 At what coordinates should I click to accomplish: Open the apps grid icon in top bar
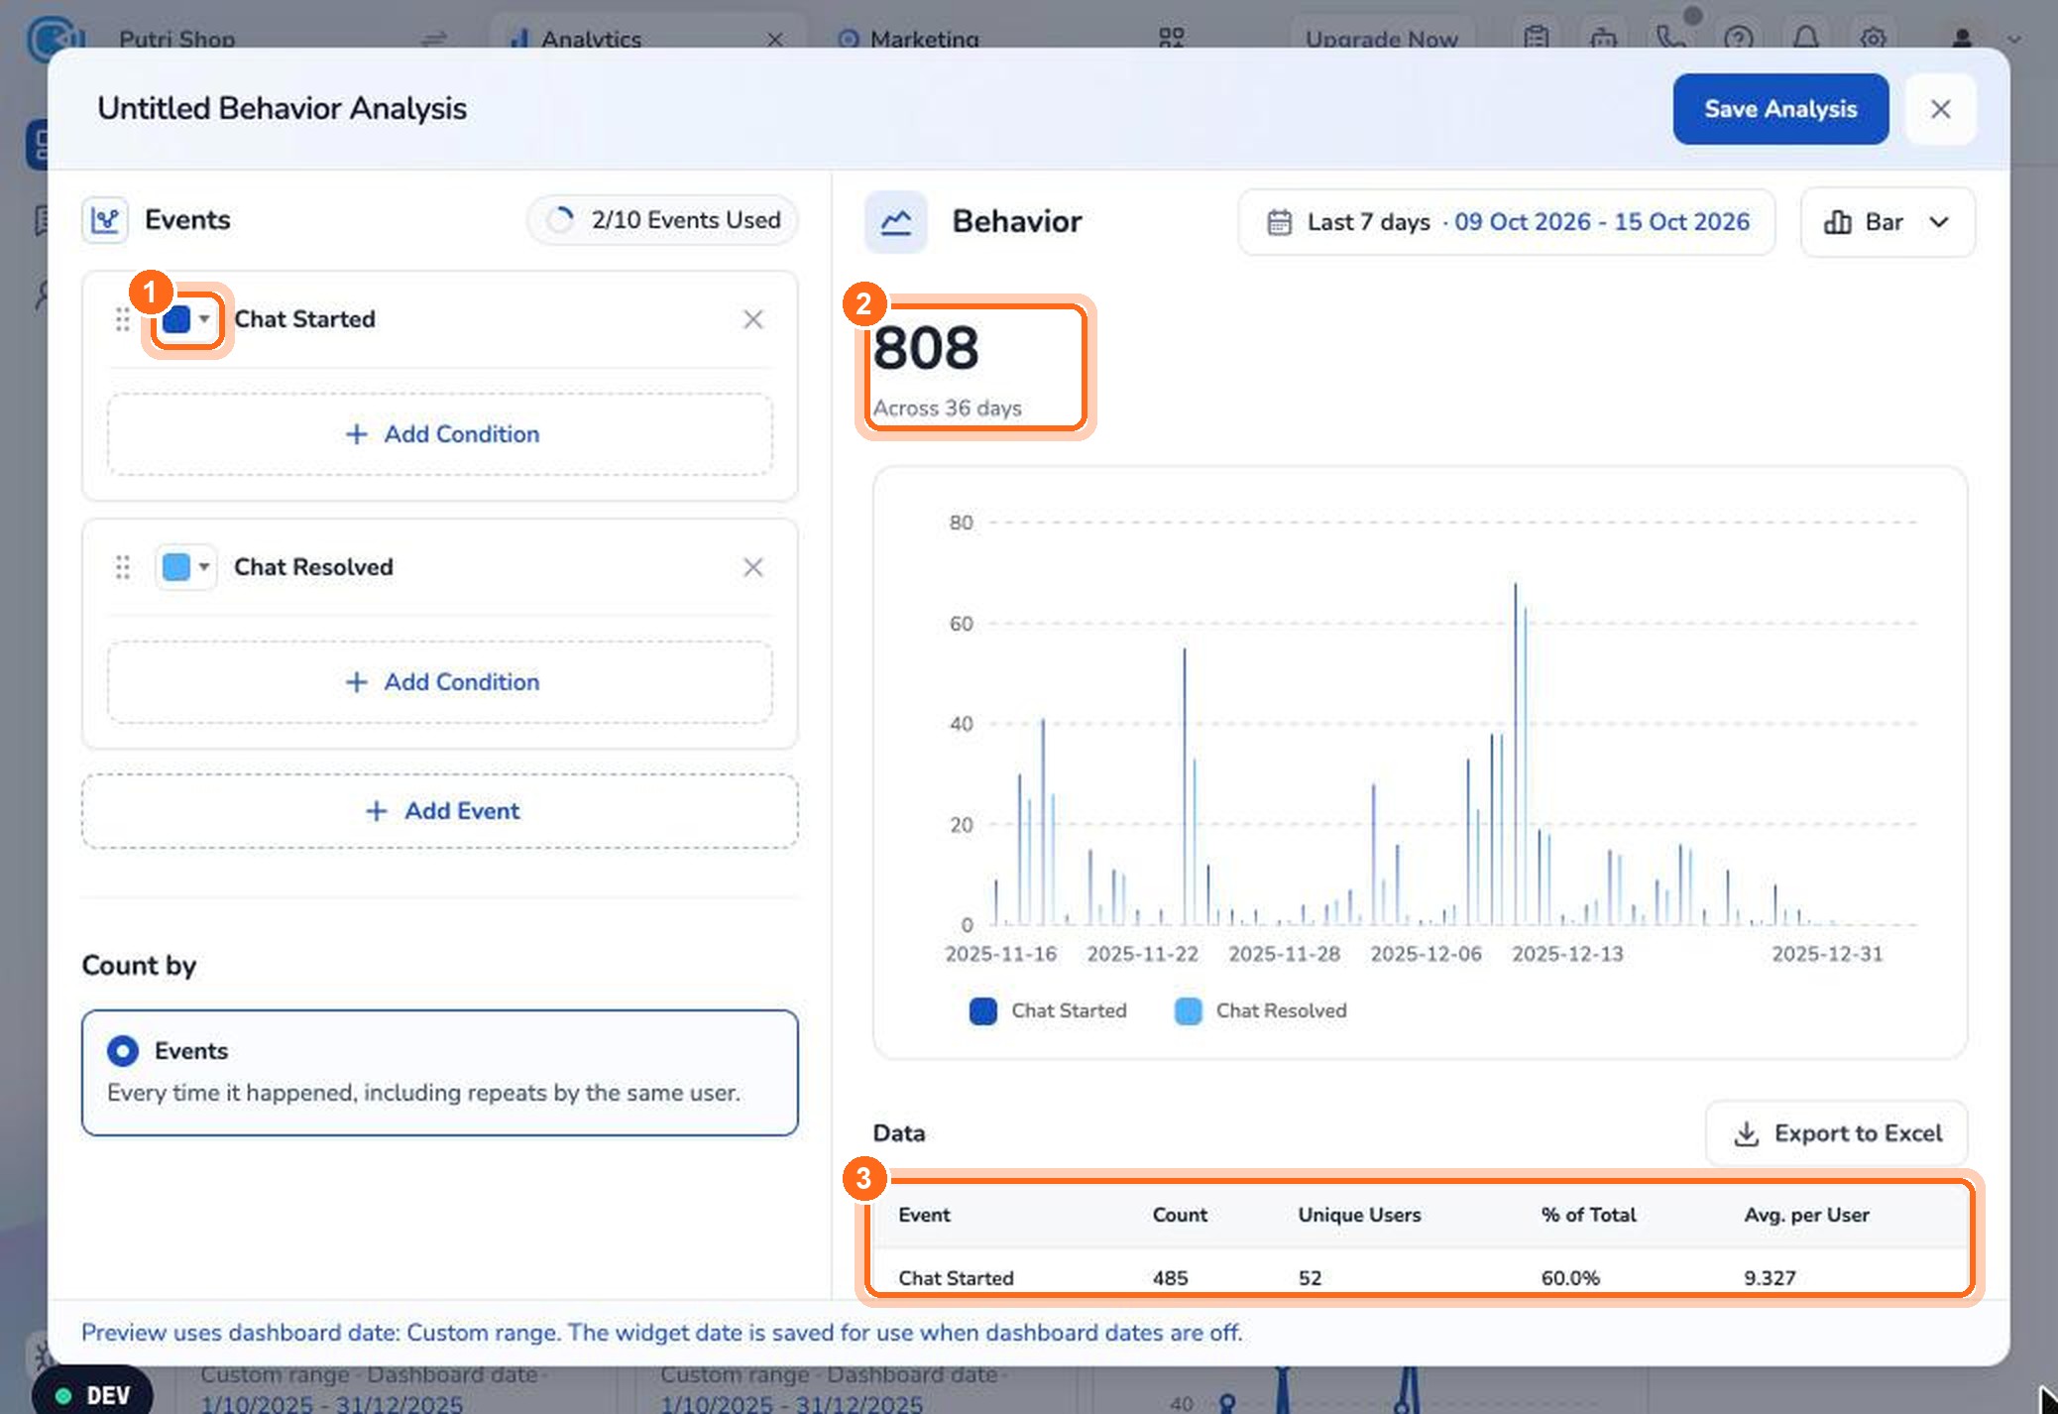1172,39
